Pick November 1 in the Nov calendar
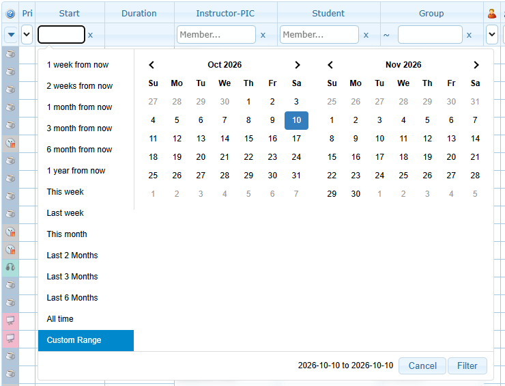The width and height of the screenshot is (505, 386). (332, 120)
